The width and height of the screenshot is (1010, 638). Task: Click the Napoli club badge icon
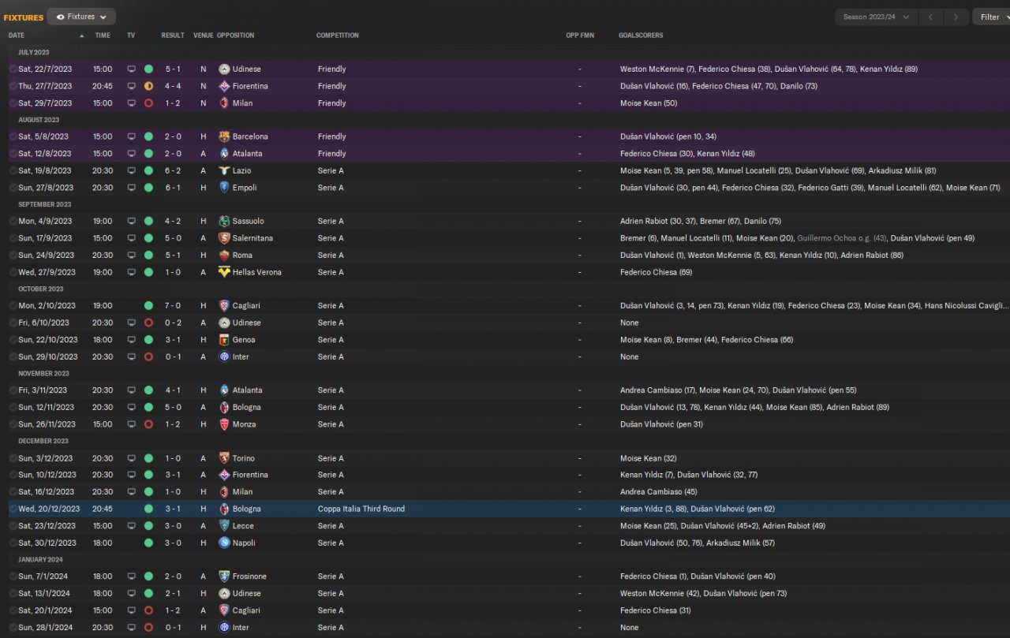point(224,543)
